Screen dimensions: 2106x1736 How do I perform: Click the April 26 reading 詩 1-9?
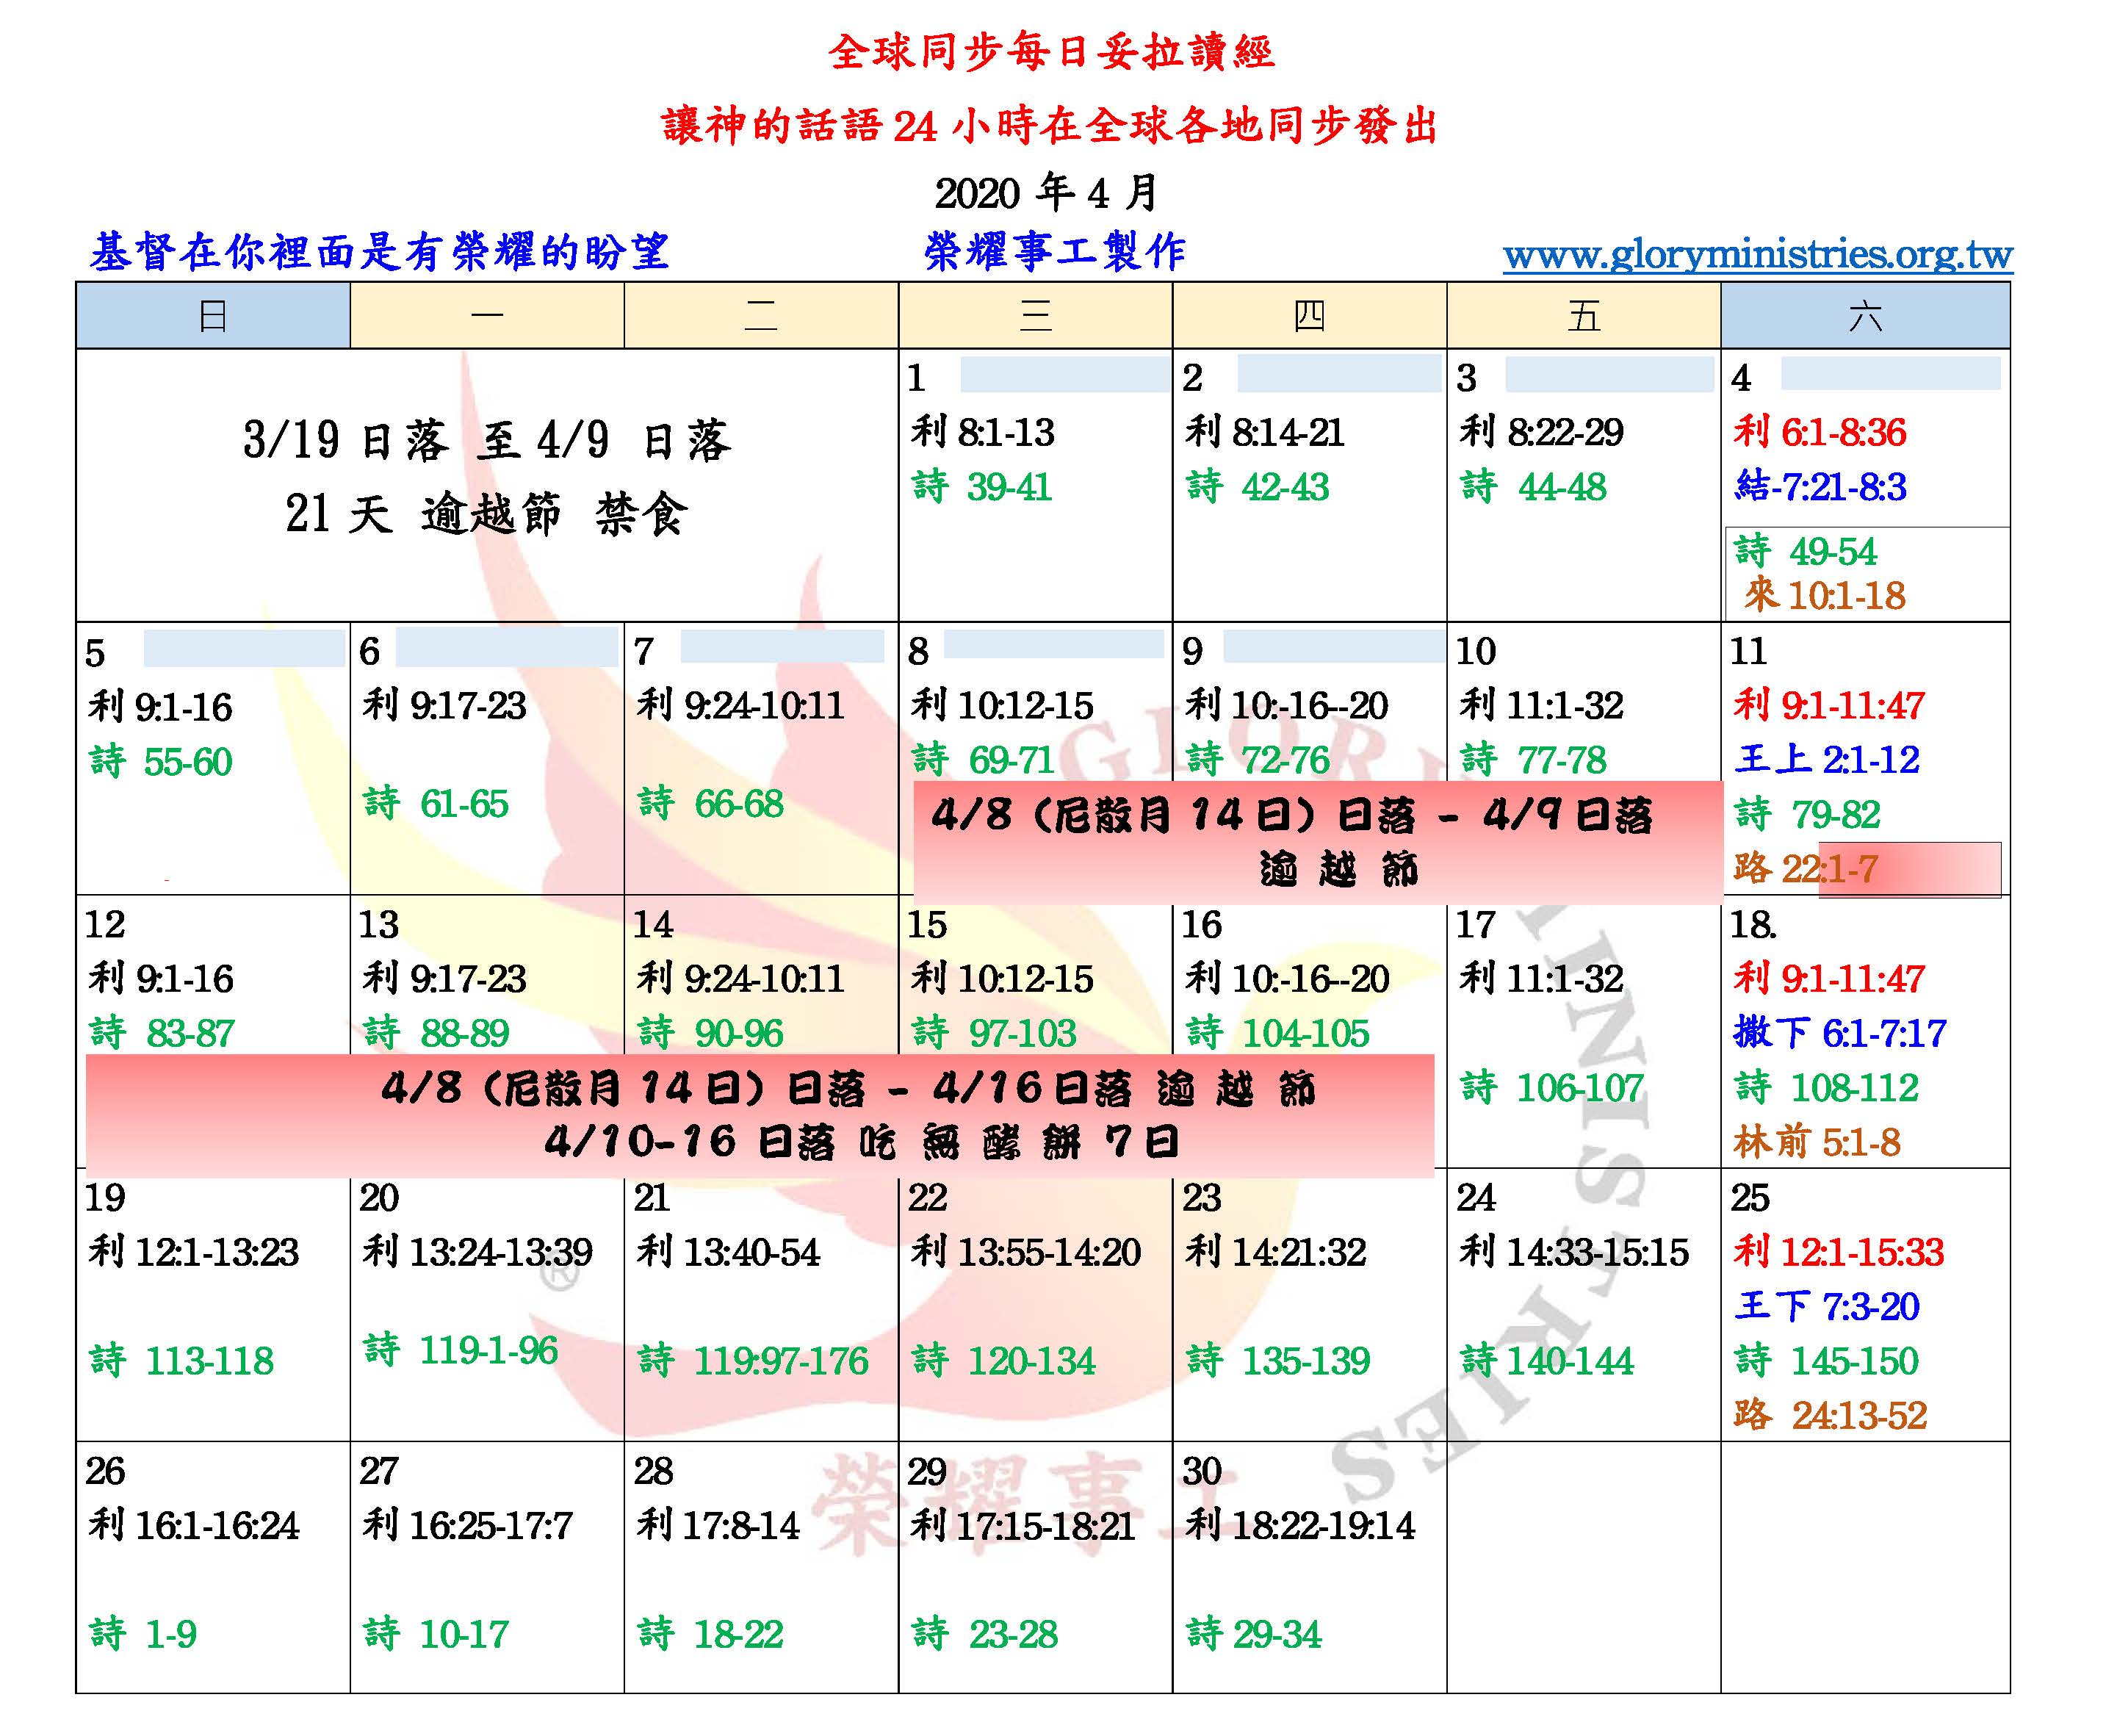pyautogui.click(x=143, y=1633)
